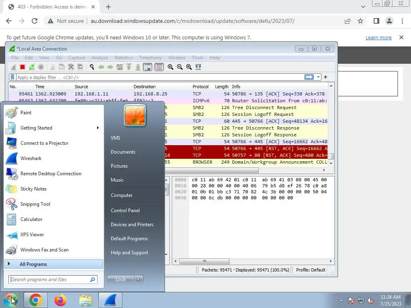The height and width of the screenshot is (308, 411).
Task: Click the packet list vertical scrollbar thumb
Action: click(x=331, y=156)
